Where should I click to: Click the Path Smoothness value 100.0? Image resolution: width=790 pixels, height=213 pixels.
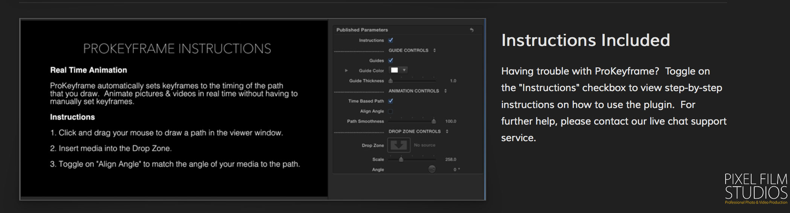(450, 121)
